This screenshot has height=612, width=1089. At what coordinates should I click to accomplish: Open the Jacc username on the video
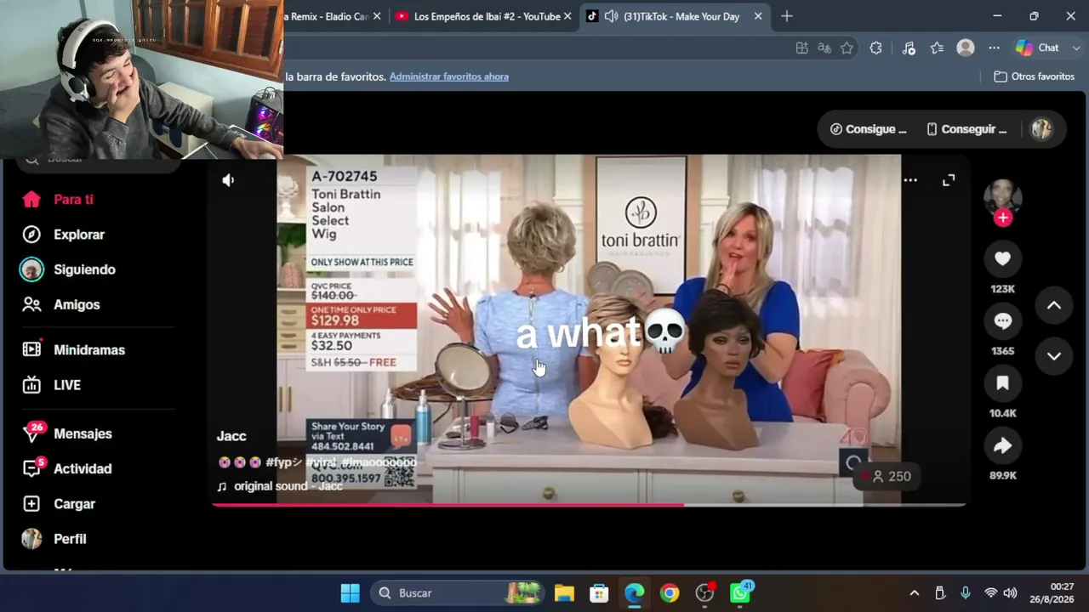pyautogui.click(x=231, y=436)
